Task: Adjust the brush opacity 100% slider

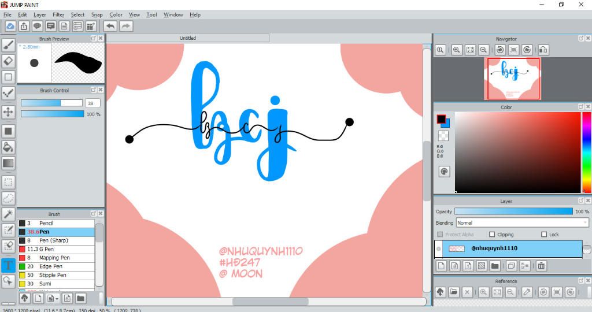Action: tap(53, 114)
